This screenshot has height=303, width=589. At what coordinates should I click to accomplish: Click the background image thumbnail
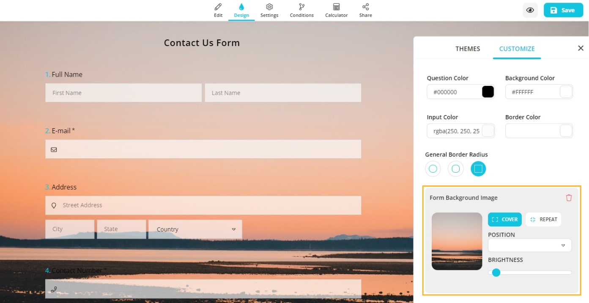457,241
